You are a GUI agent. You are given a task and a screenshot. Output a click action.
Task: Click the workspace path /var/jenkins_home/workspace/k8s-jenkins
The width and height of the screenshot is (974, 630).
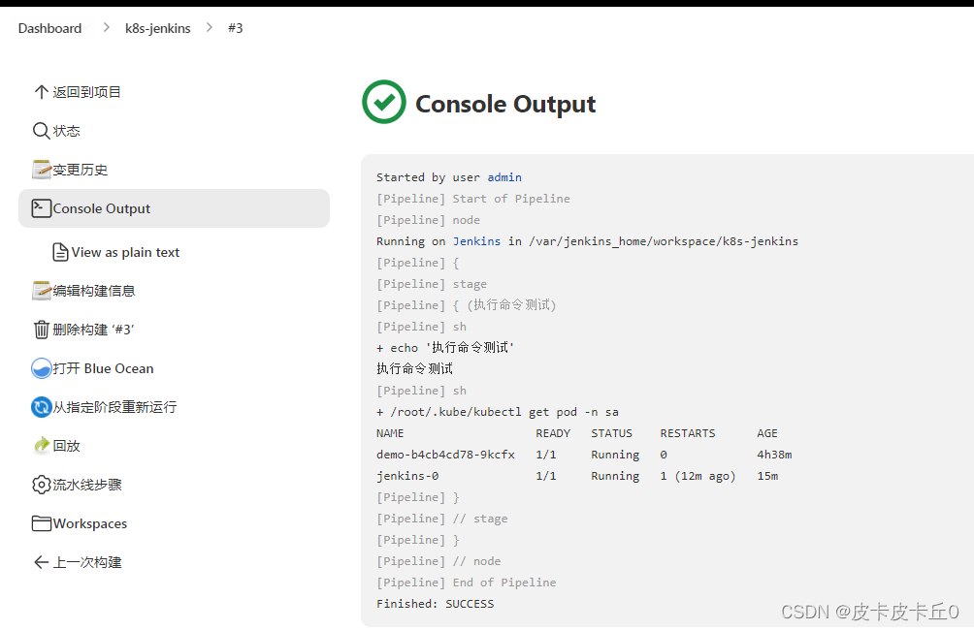click(x=664, y=241)
